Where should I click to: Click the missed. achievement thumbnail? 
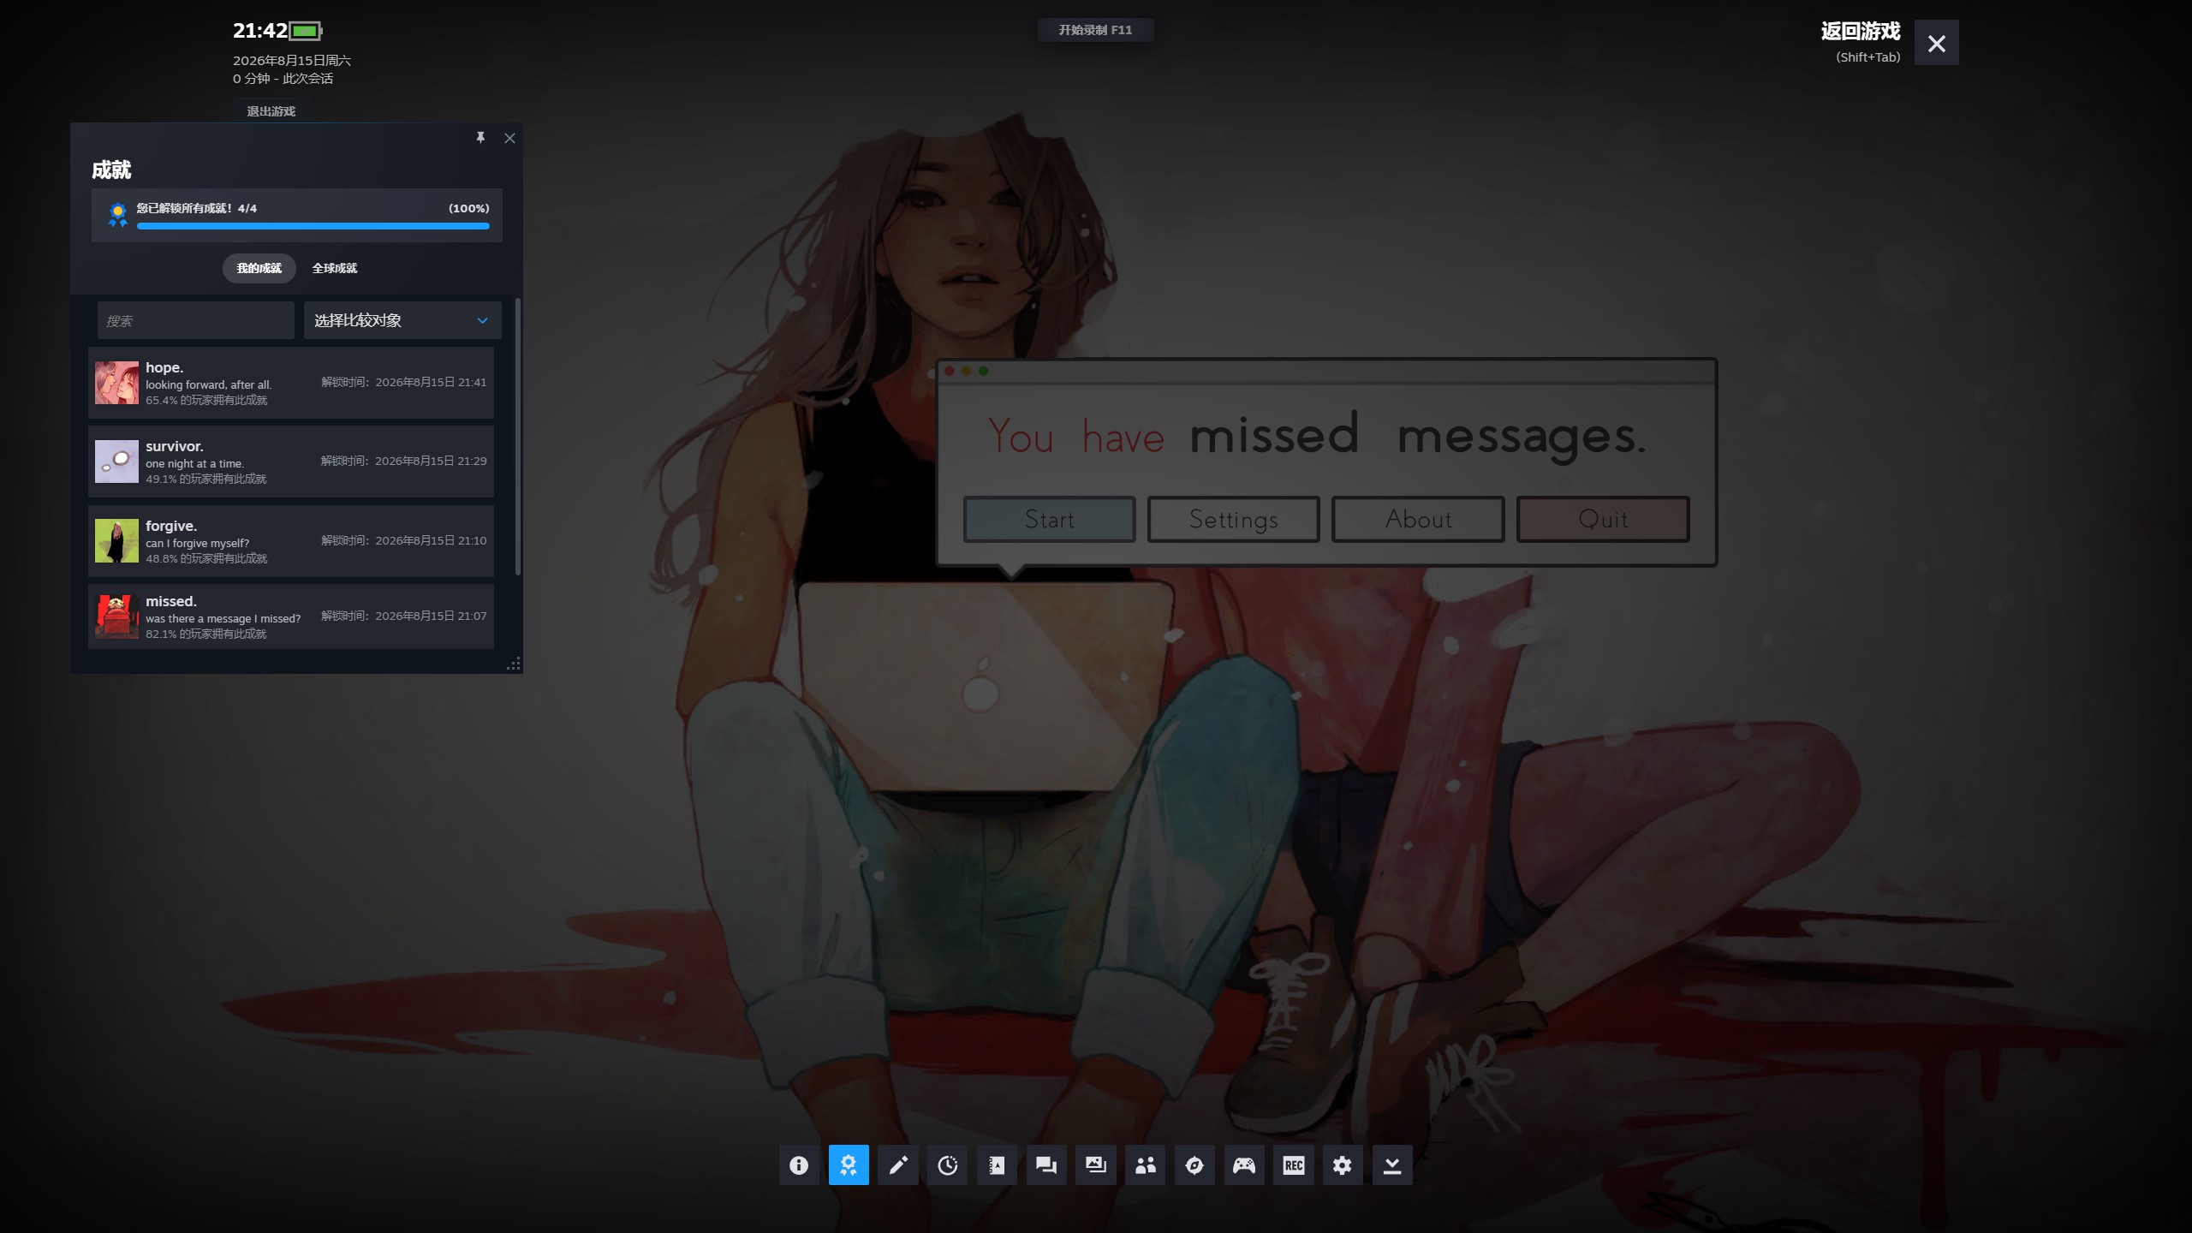(x=116, y=616)
